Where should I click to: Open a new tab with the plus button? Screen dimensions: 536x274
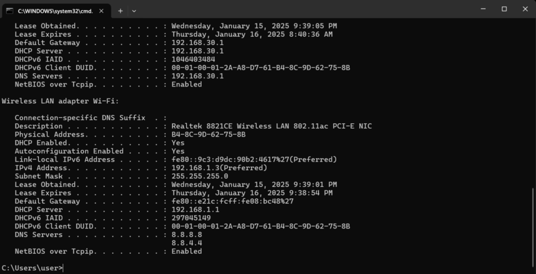coord(121,11)
